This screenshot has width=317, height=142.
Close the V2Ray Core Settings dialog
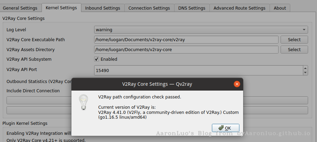click(x=237, y=84)
